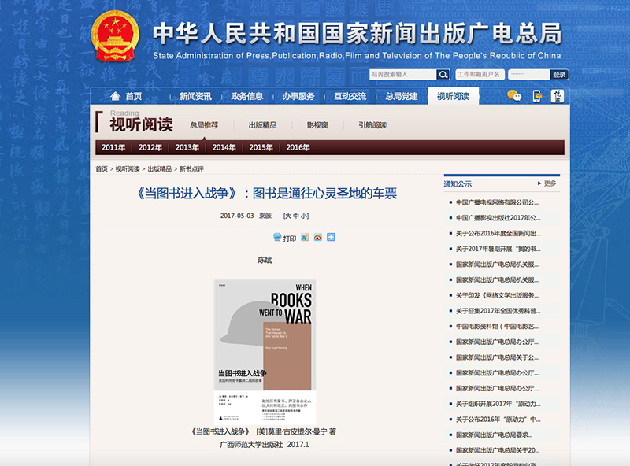Select 新闻资讯 in the main navigation
Image resolution: width=630 pixels, height=466 pixels.
(x=195, y=97)
